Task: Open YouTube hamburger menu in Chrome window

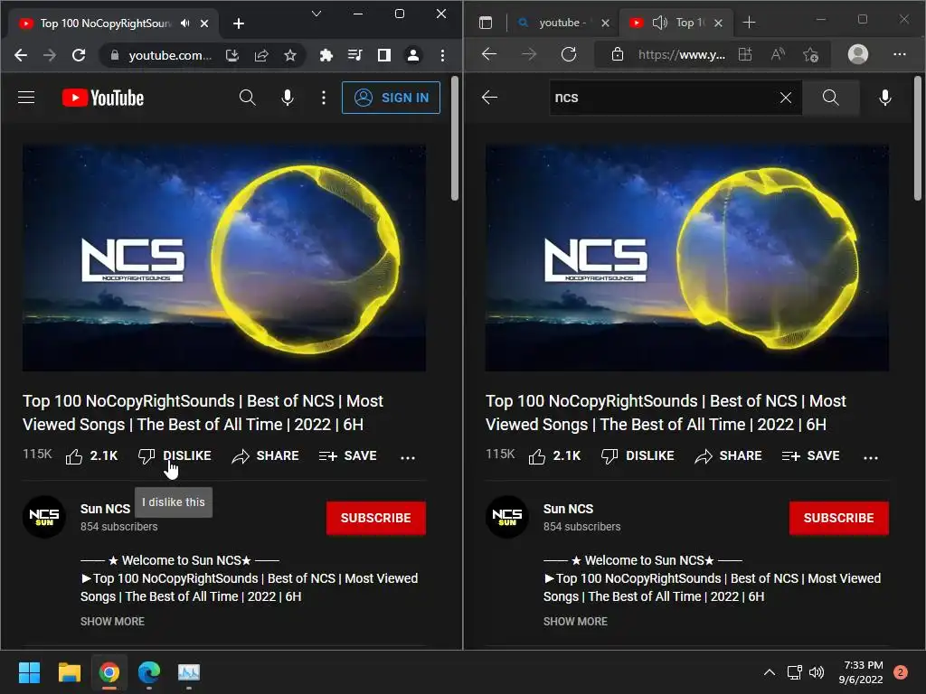Action: pyautogui.click(x=26, y=98)
